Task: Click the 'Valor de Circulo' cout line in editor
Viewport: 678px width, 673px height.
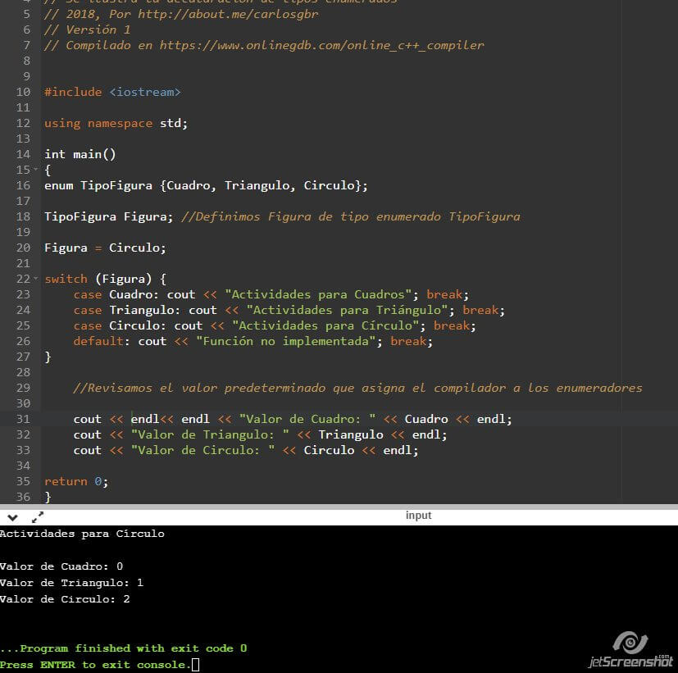Action: click(246, 450)
